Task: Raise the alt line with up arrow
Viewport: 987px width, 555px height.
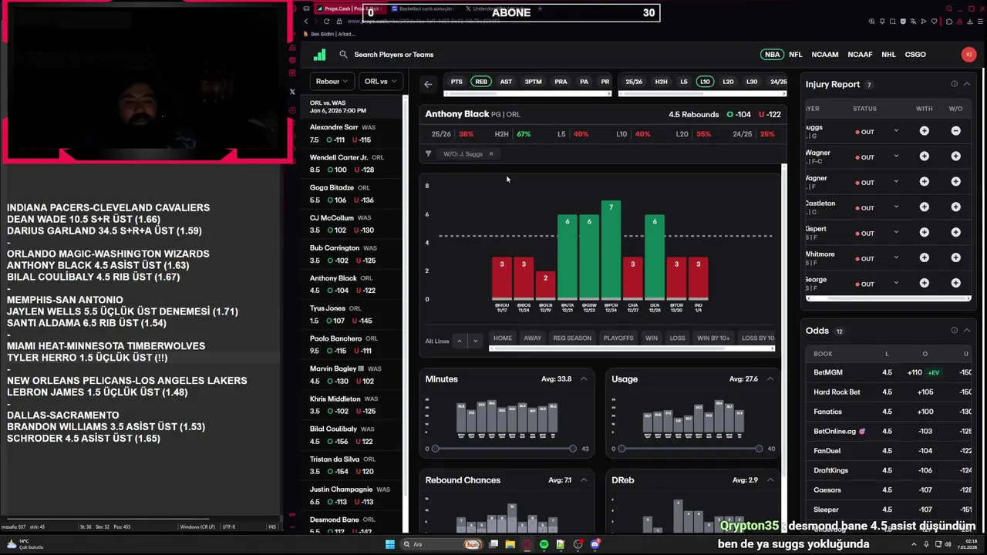Action: tap(459, 341)
